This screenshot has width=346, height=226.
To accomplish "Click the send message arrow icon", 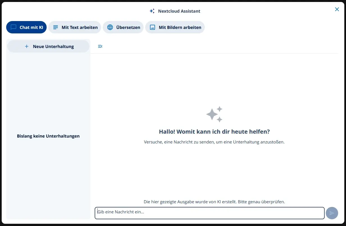I will [x=332, y=213].
